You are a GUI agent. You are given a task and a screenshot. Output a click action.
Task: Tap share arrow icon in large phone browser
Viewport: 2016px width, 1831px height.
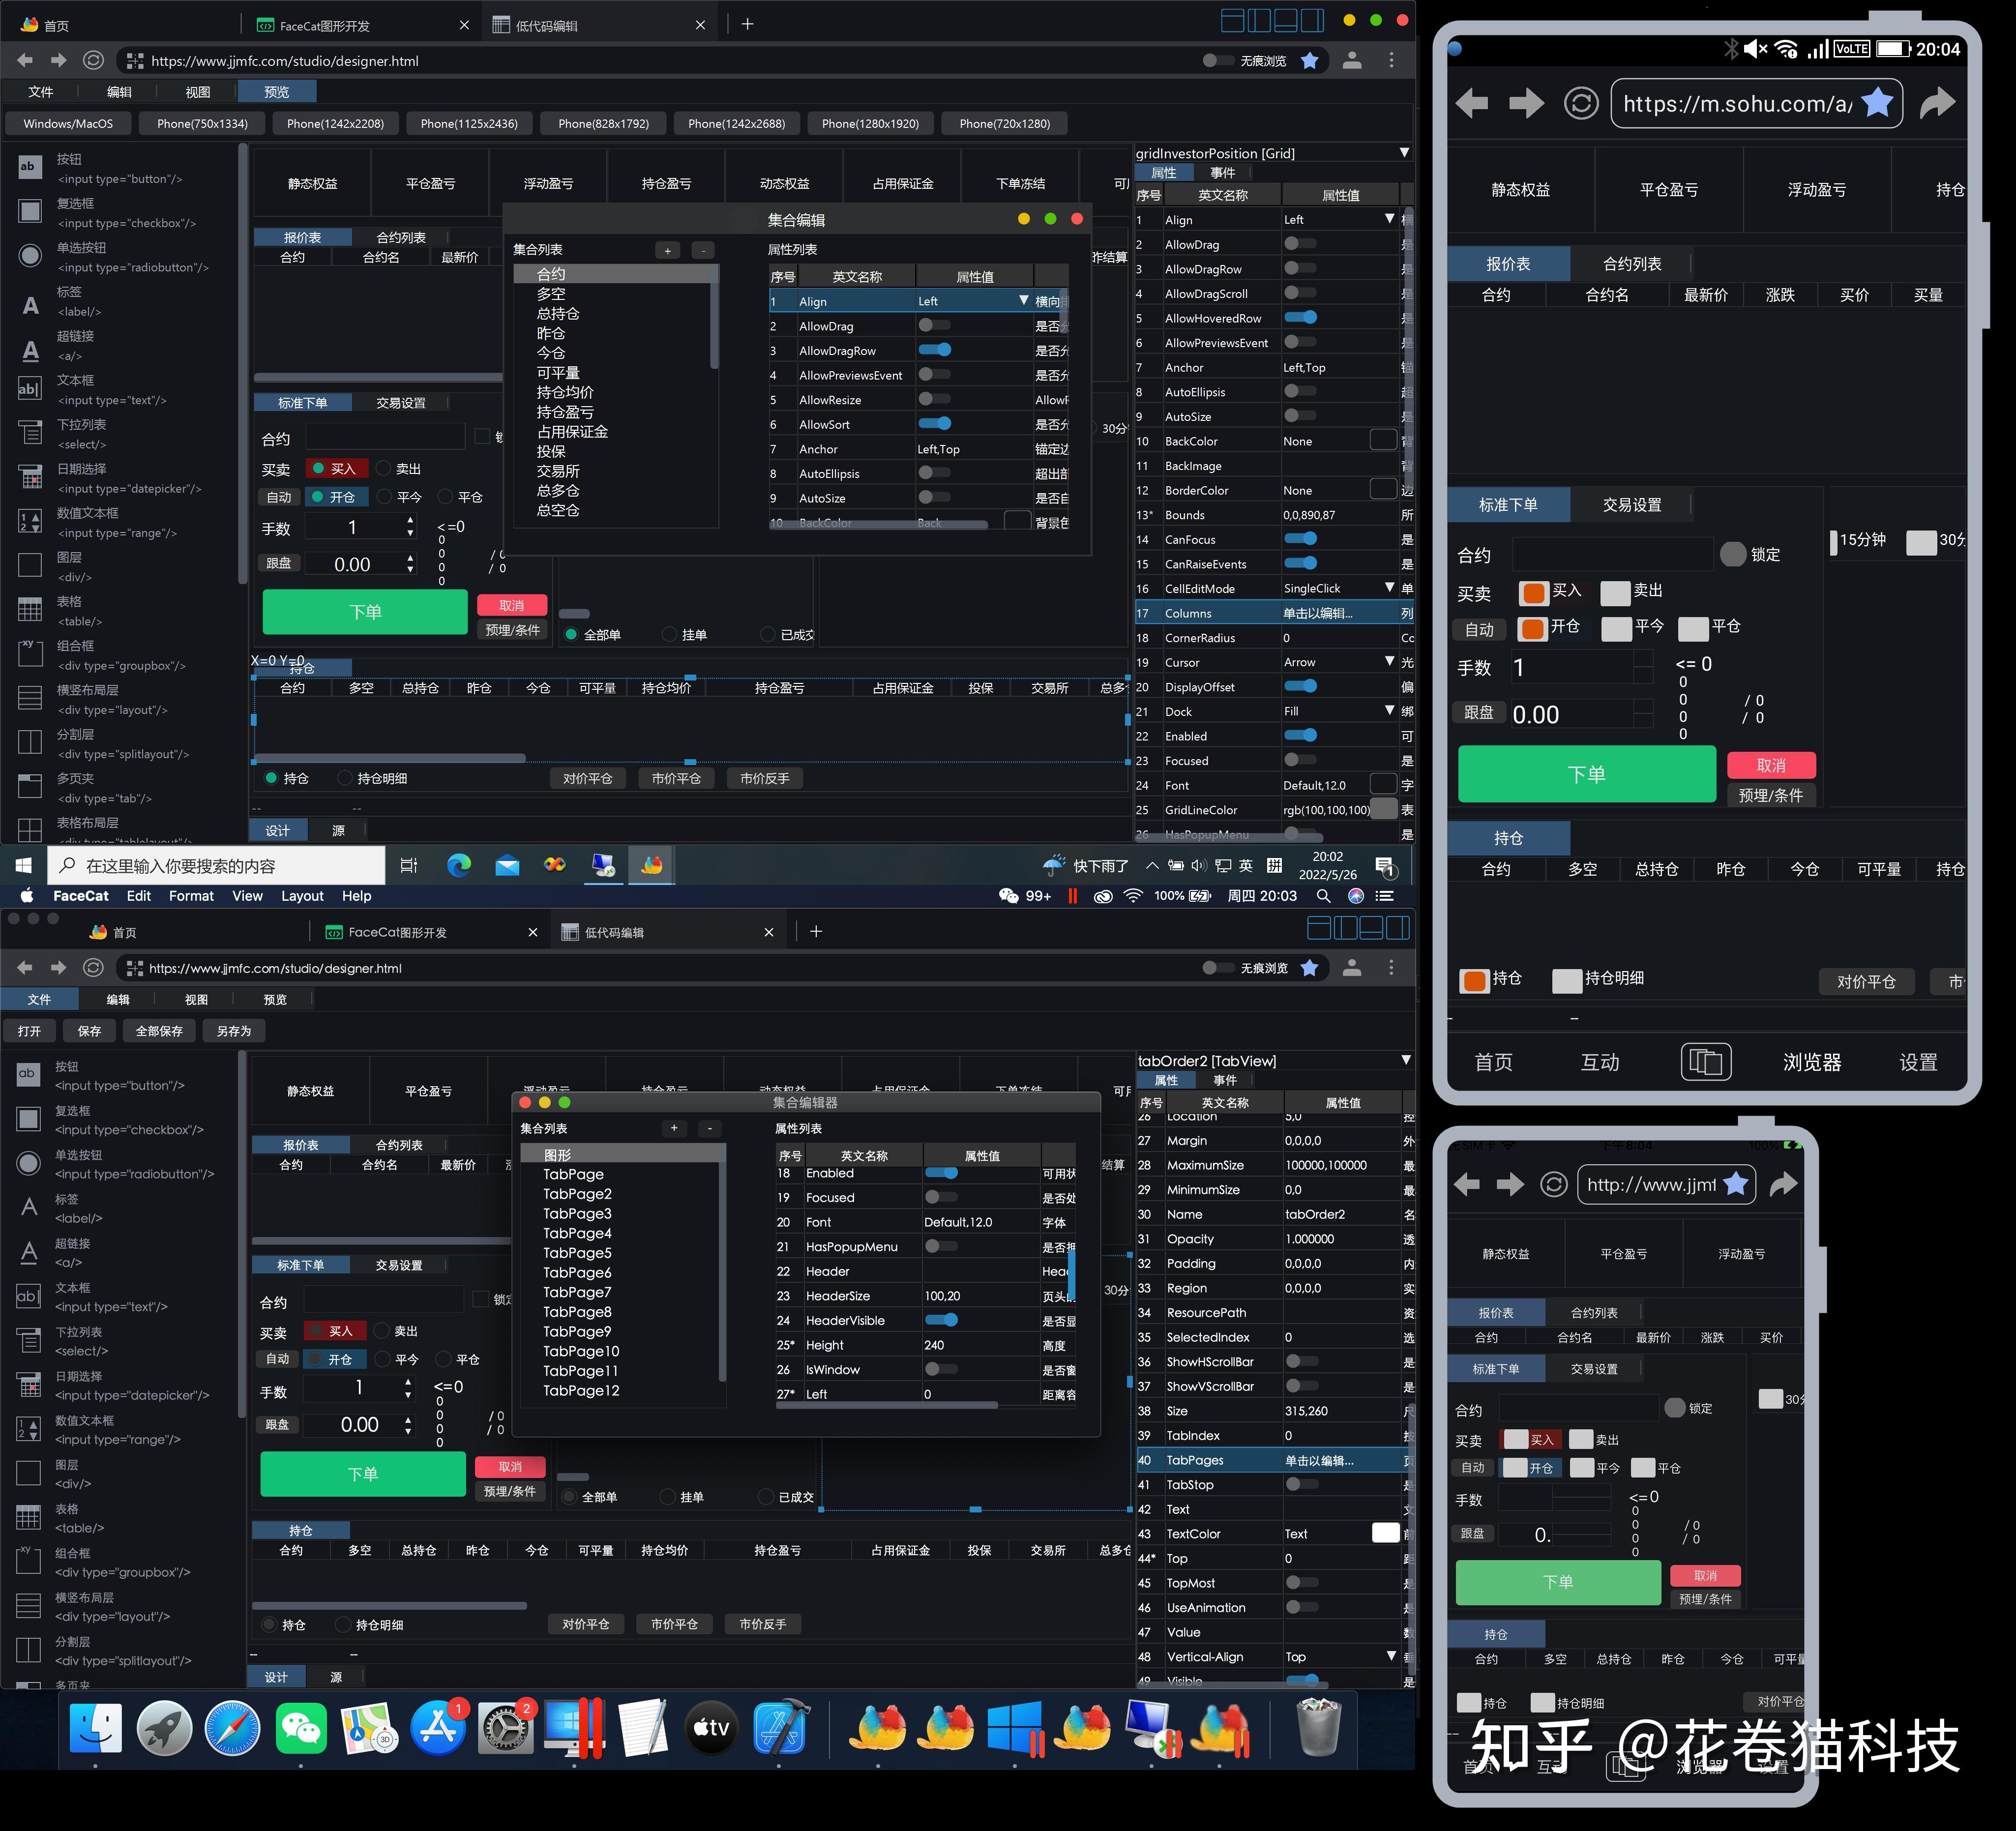[1937, 102]
